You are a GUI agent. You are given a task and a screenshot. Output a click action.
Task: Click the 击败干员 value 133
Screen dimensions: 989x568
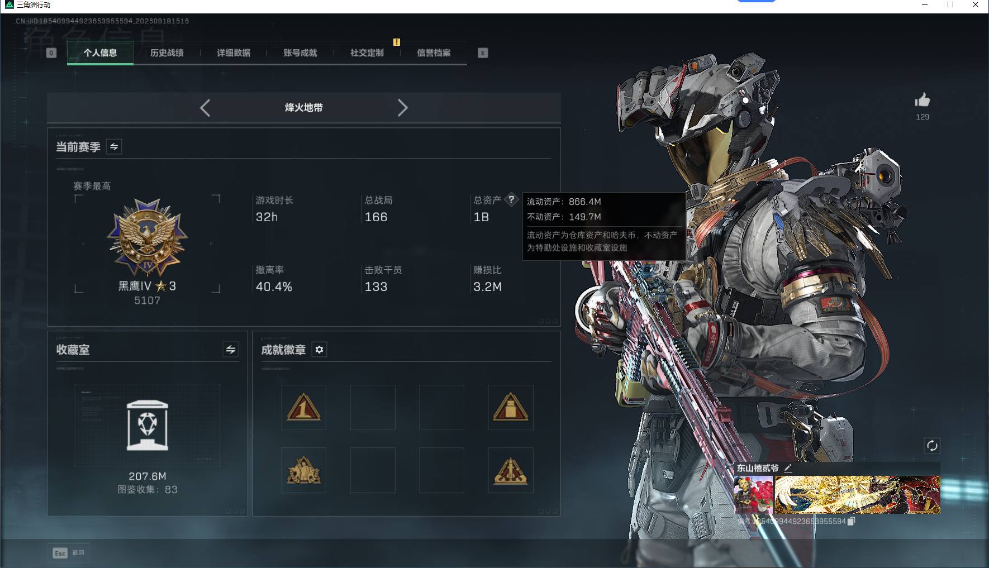[376, 287]
